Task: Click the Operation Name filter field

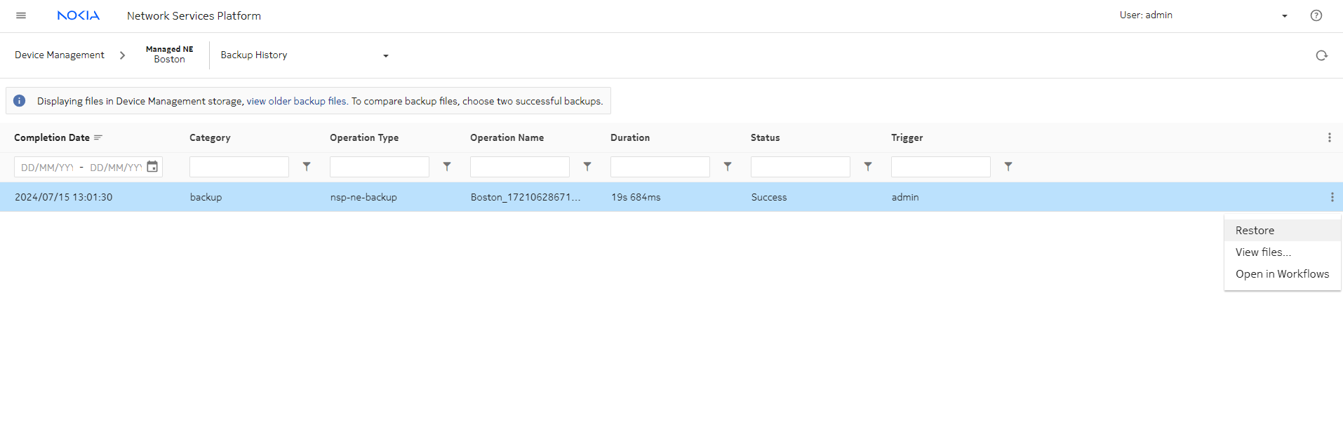Action: tap(519, 167)
